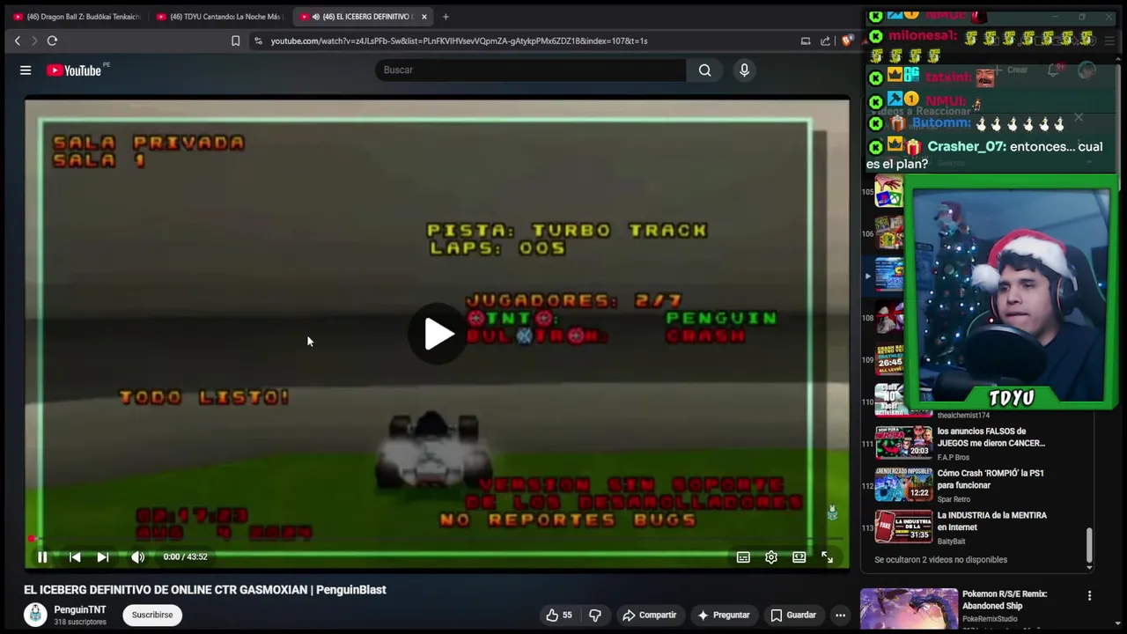
Task: Pause the video from the control bar
Action: 42,557
